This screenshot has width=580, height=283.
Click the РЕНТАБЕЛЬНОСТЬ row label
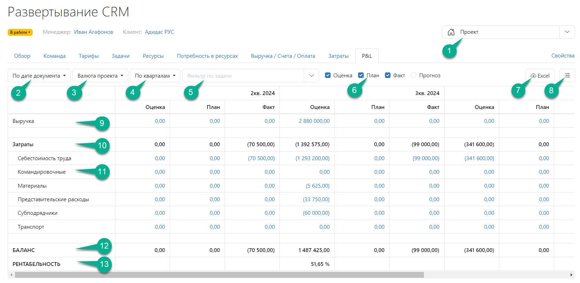(36, 264)
